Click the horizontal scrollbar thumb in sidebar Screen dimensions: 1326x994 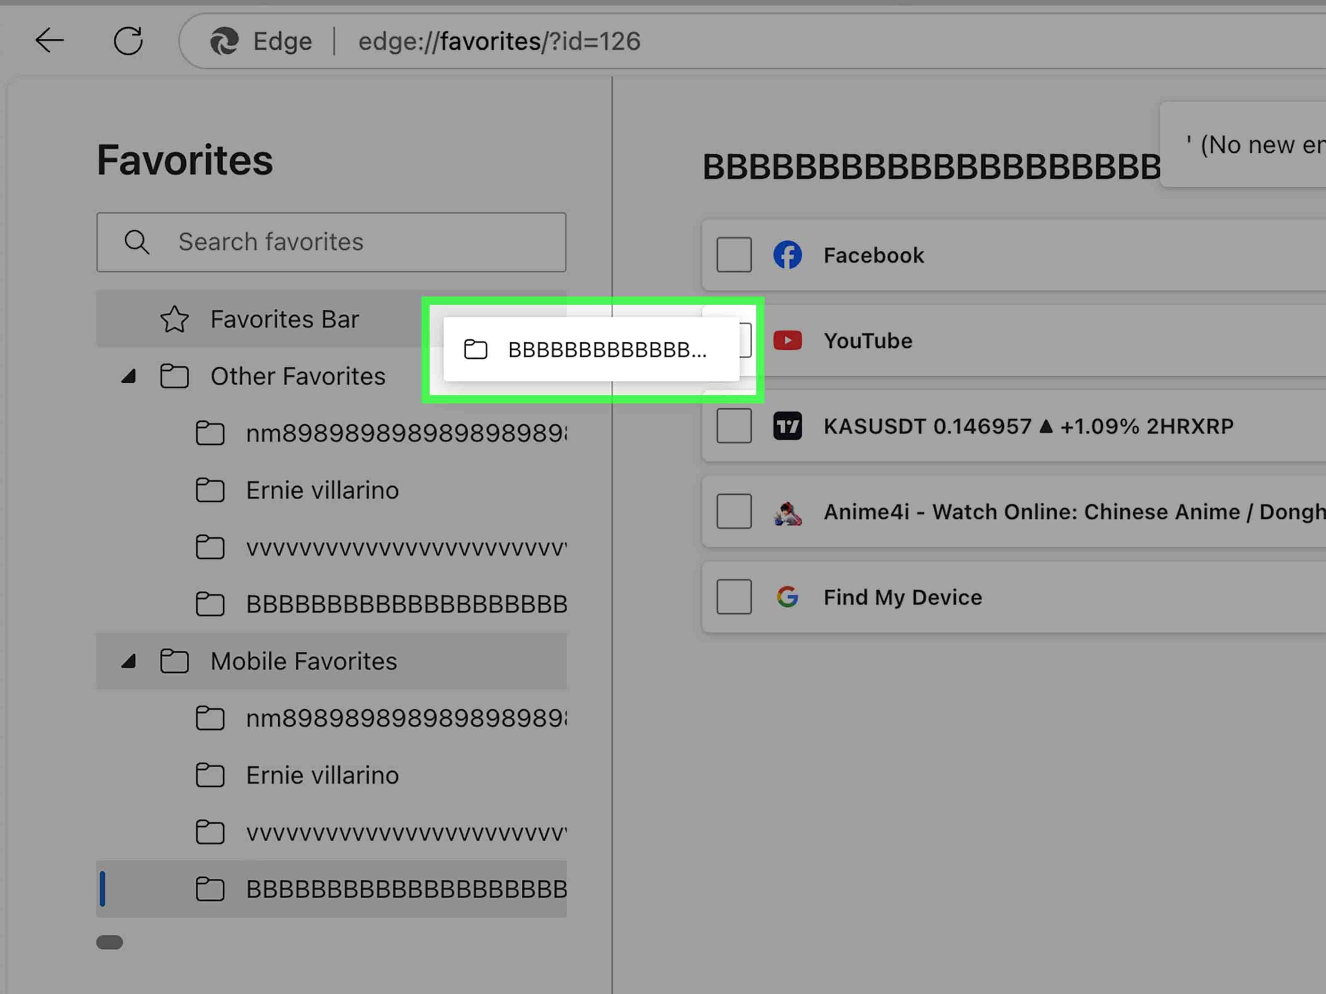(x=110, y=942)
